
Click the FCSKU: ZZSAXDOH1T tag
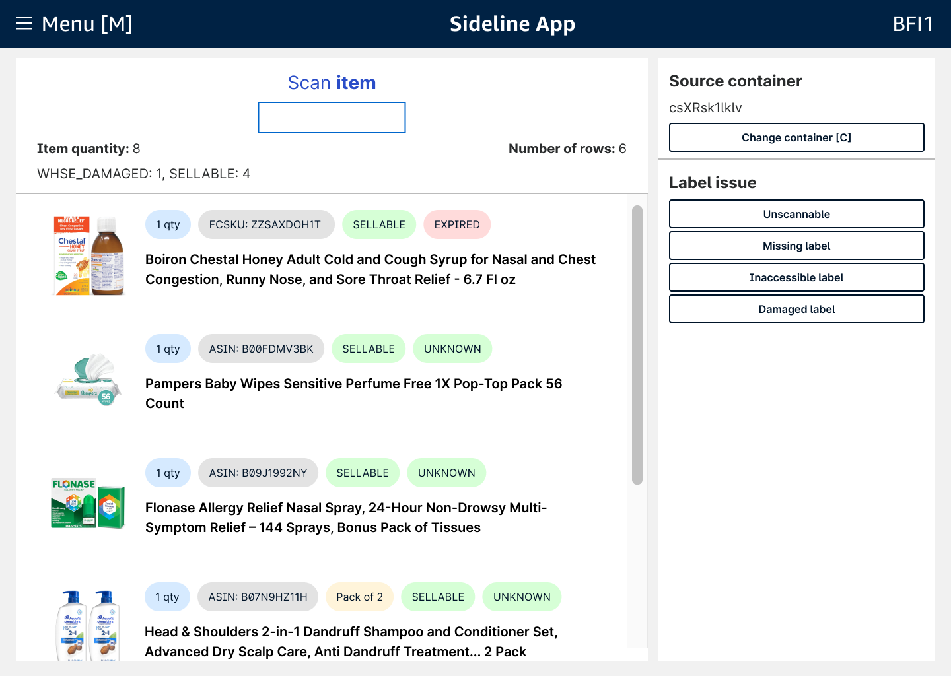[x=265, y=224]
